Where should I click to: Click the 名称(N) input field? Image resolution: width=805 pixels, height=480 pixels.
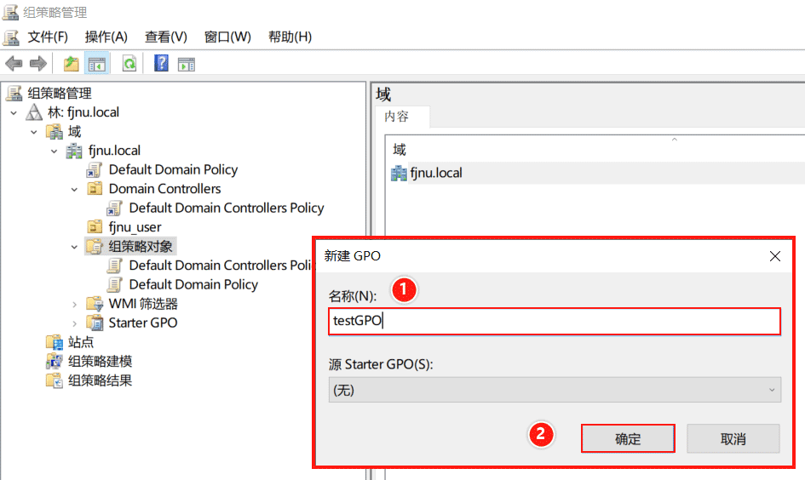[555, 321]
